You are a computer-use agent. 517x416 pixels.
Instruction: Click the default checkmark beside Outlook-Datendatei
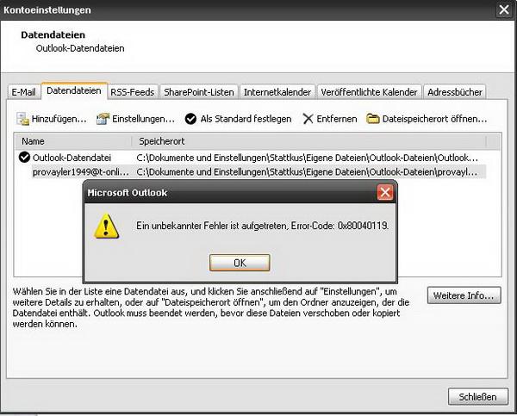click(x=24, y=158)
